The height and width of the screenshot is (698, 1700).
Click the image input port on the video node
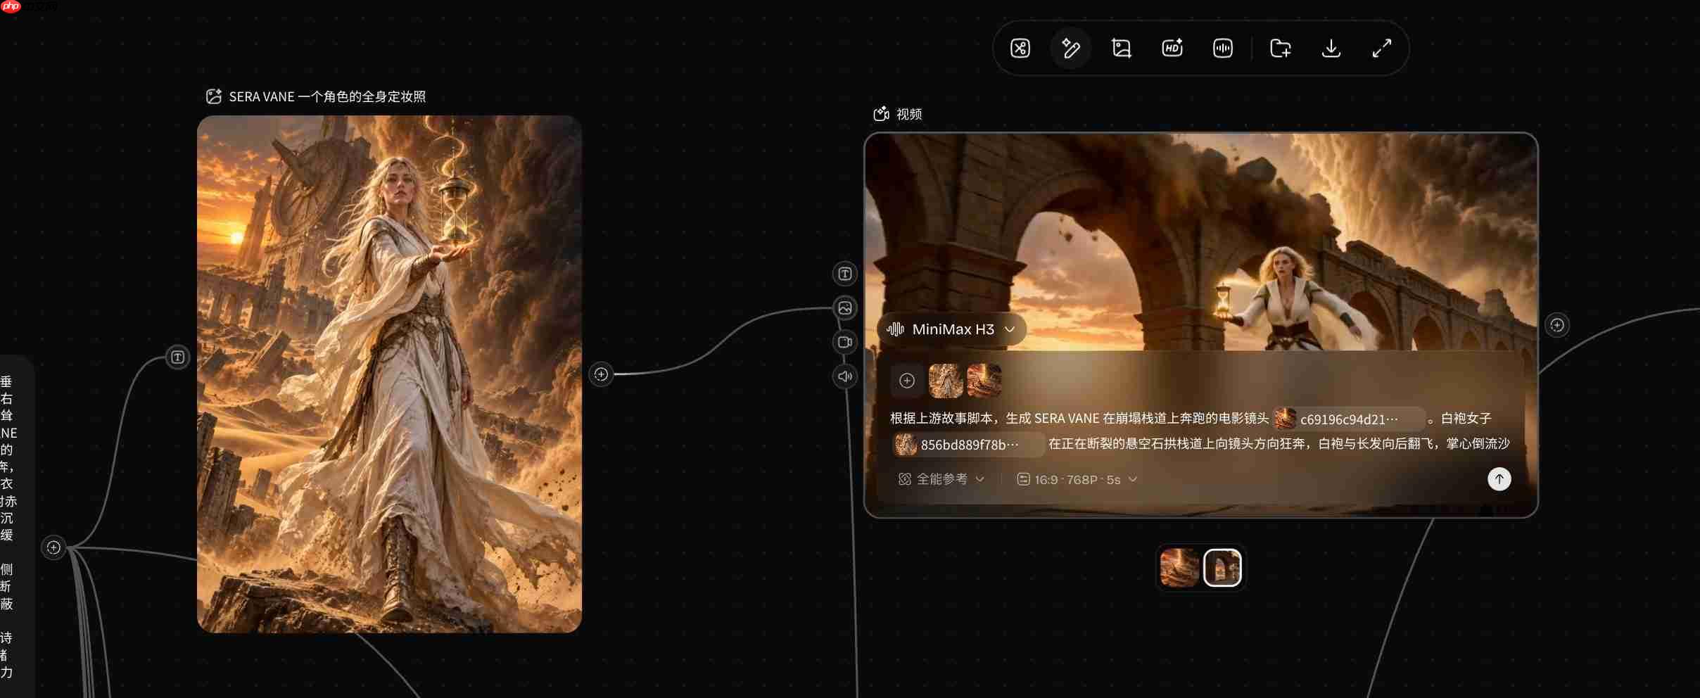click(844, 307)
